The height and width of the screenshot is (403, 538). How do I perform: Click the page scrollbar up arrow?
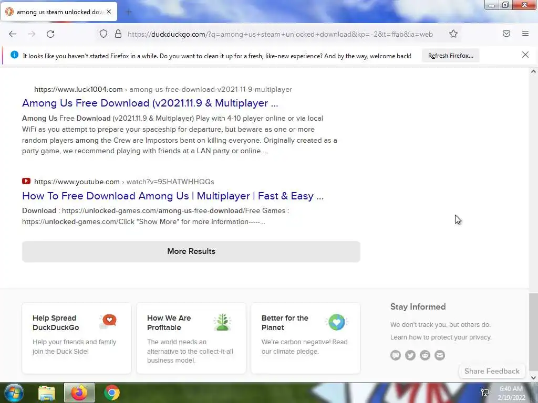coord(533,71)
